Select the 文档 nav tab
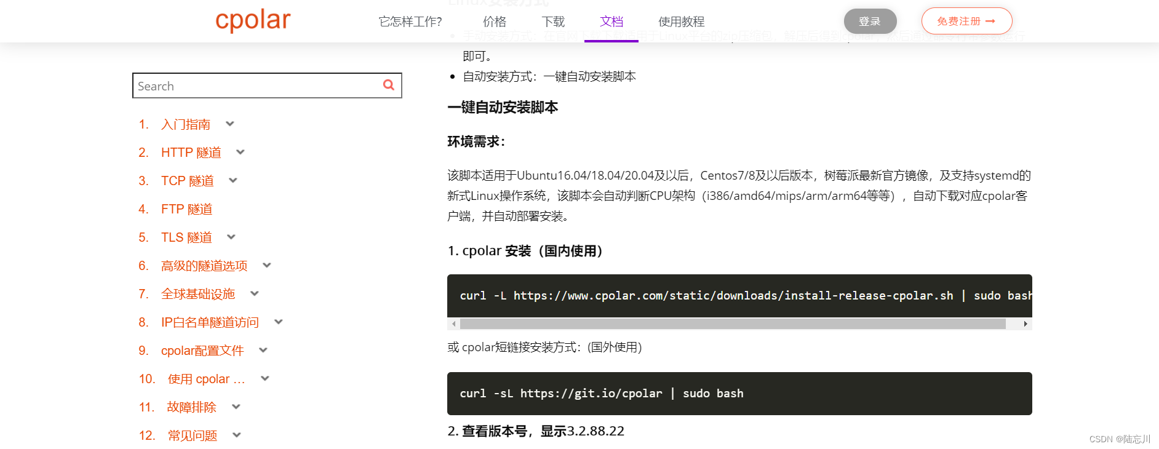The width and height of the screenshot is (1159, 449). click(611, 22)
